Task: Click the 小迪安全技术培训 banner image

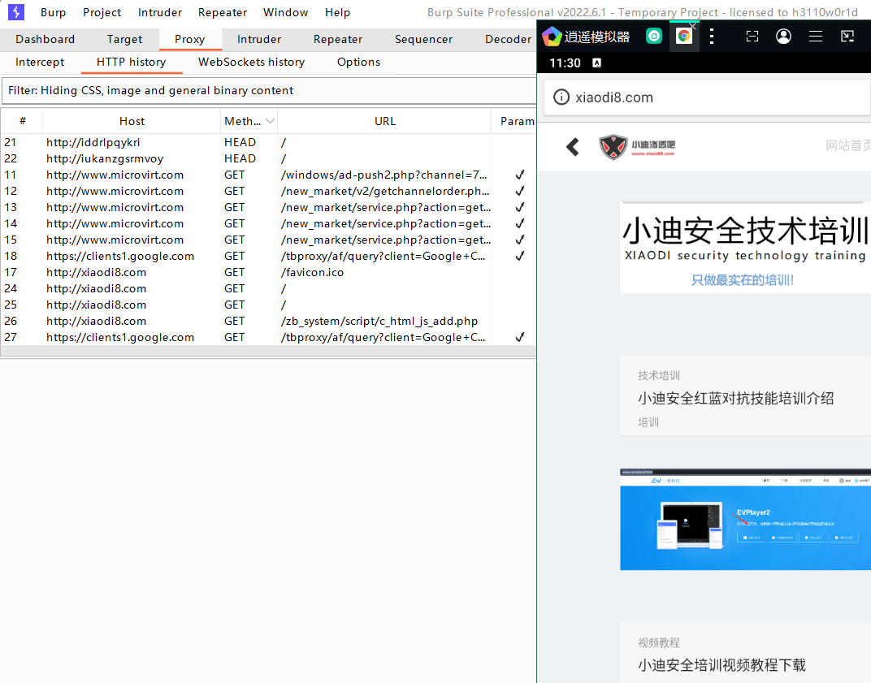Action: 745,247
